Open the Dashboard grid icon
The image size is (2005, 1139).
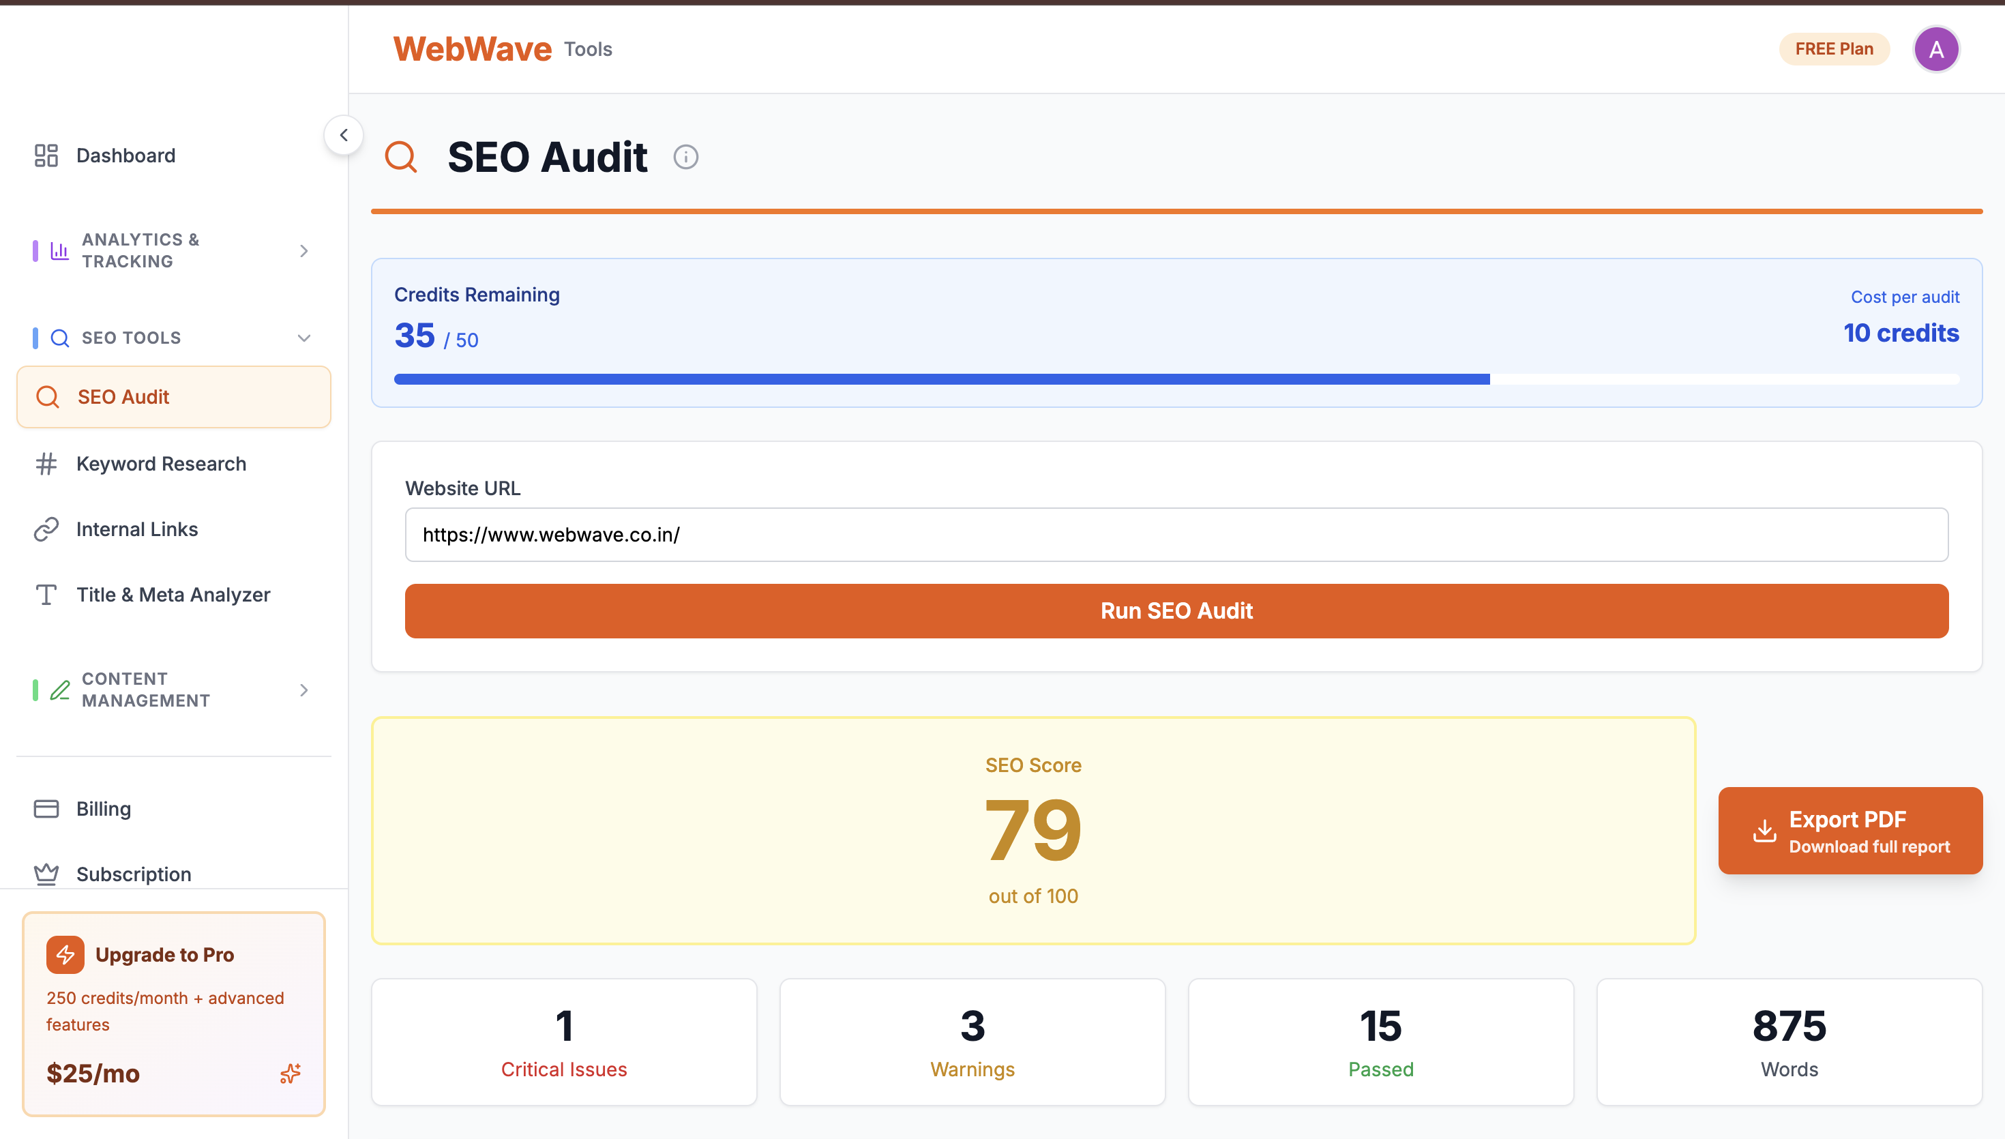point(46,155)
